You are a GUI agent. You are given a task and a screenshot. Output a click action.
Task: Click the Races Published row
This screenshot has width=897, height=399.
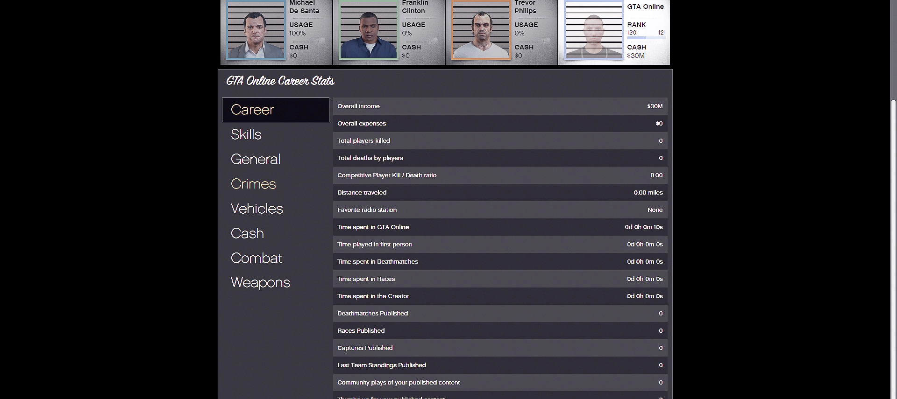point(500,331)
